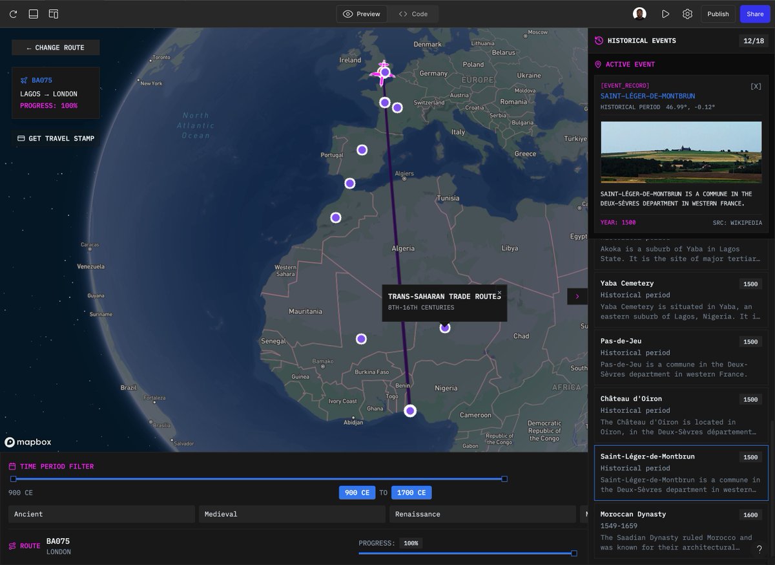Image resolution: width=775 pixels, height=565 pixels.
Task: Select the Saint-Léger-de-Montbrun list card
Action: pyautogui.click(x=681, y=473)
